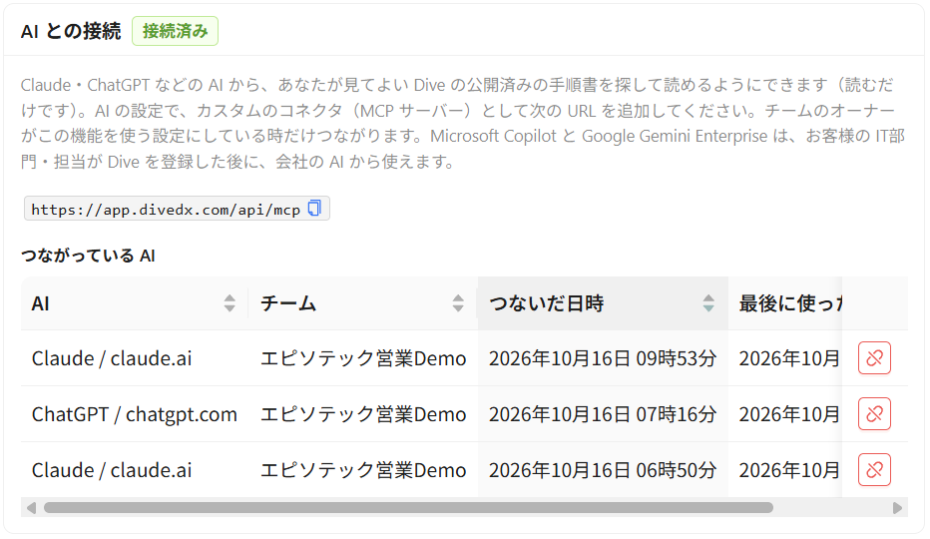Image resolution: width=930 pixels, height=539 pixels.
Task: Click the Claude / claude.ai cell in the first row
Action: (135, 358)
